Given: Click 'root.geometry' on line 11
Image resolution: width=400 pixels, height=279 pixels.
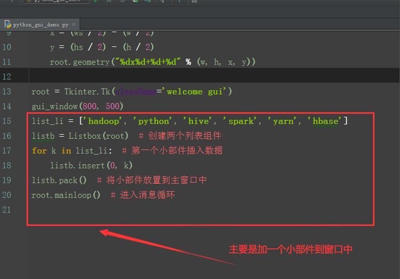Looking at the screenshot, I should coord(80,62).
